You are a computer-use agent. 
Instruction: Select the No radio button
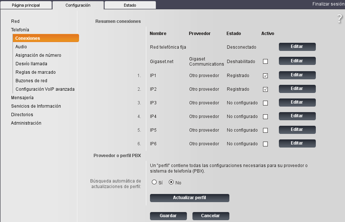(171, 183)
